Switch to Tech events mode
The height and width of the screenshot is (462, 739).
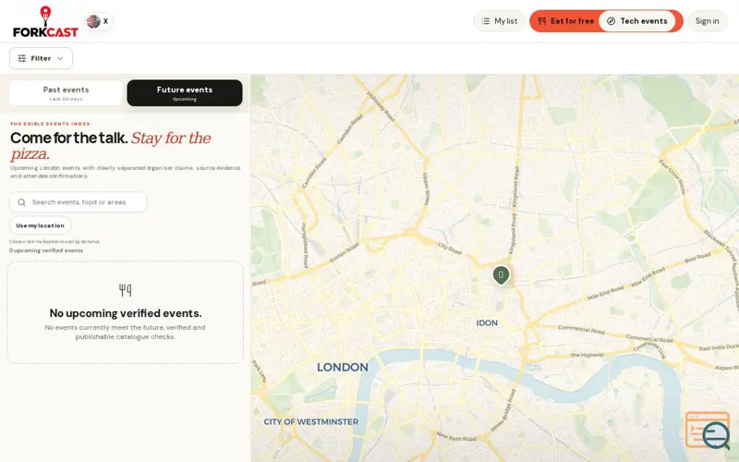[x=637, y=21]
